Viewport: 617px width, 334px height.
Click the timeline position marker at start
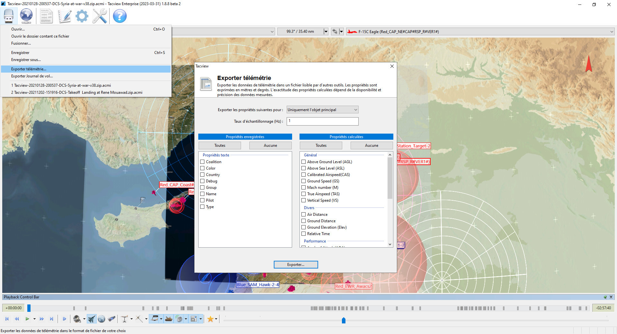pos(29,308)
